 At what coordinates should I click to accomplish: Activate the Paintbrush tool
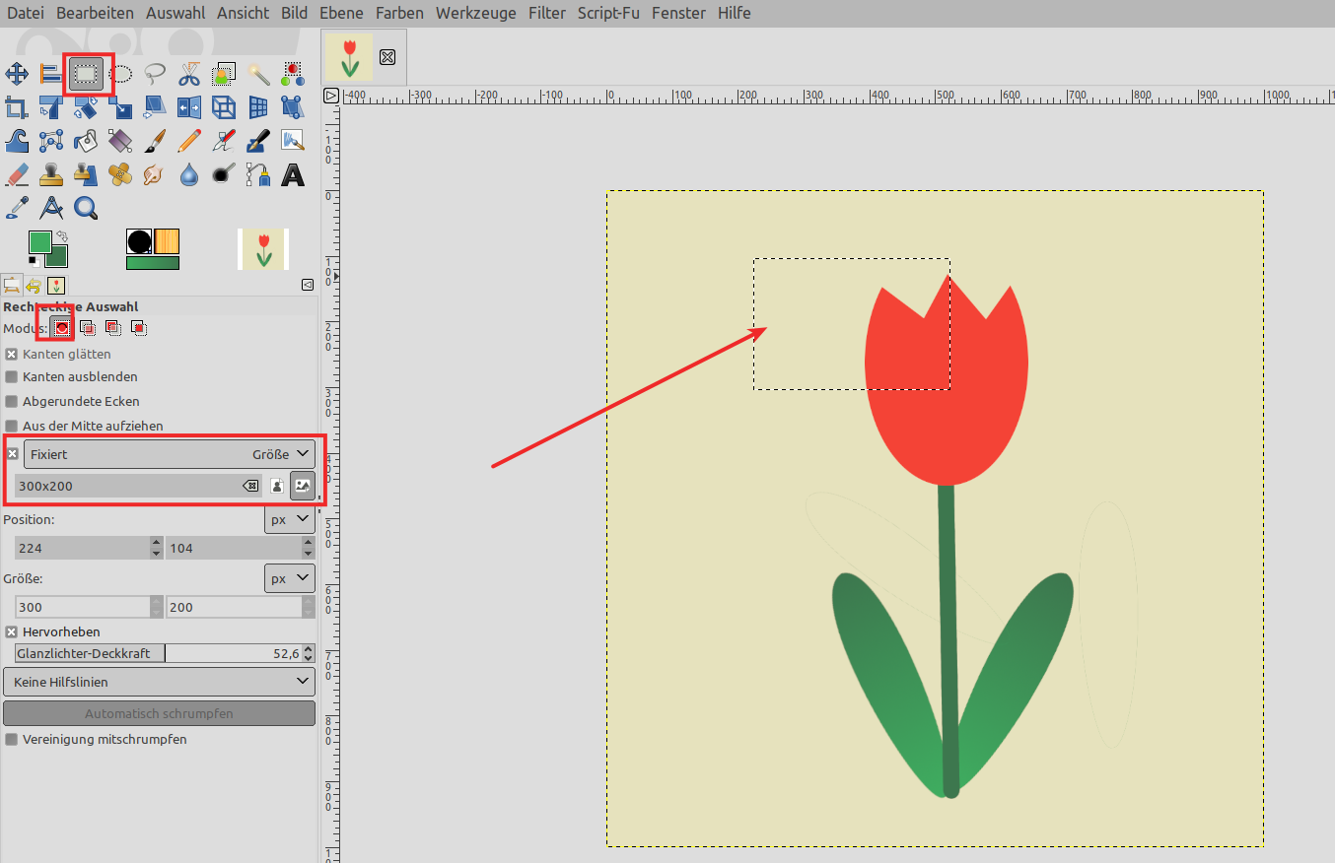point(155,141)
